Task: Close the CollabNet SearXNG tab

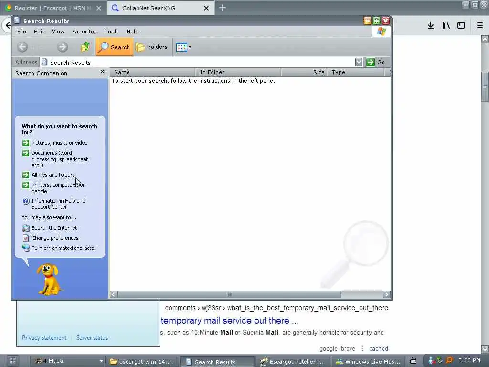Action: coord(206,8)
